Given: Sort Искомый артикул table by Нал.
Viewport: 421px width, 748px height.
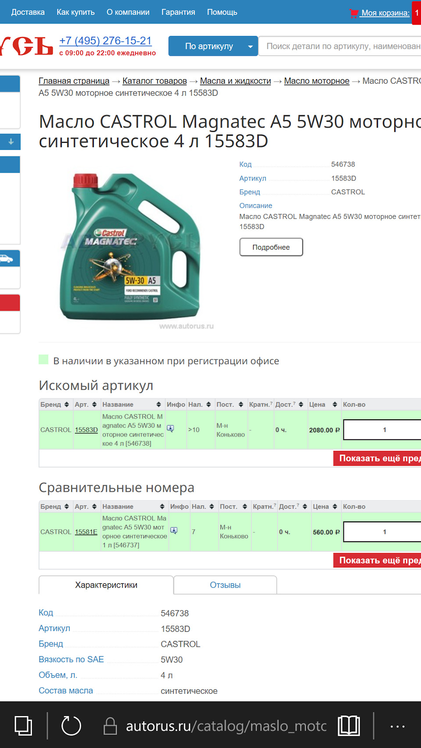Looking at the screenshot, I should click(x=209, y=404).
